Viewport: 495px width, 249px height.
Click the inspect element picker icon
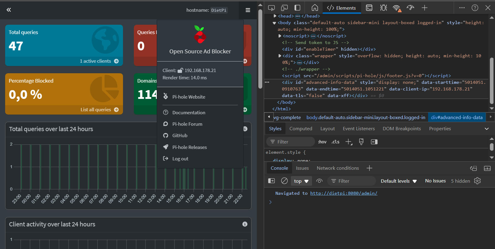pos(271,8)
